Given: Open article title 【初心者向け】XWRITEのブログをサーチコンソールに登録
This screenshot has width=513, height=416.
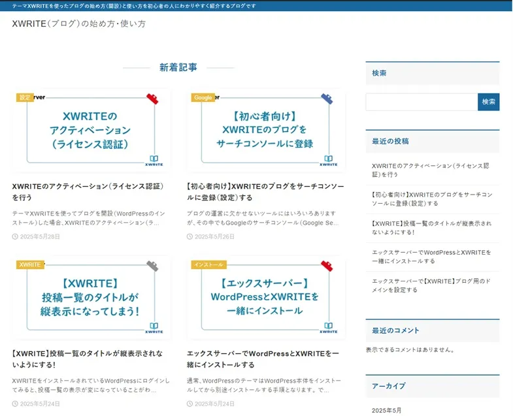Looking at the screenshot, I should [x=265, y=191].
